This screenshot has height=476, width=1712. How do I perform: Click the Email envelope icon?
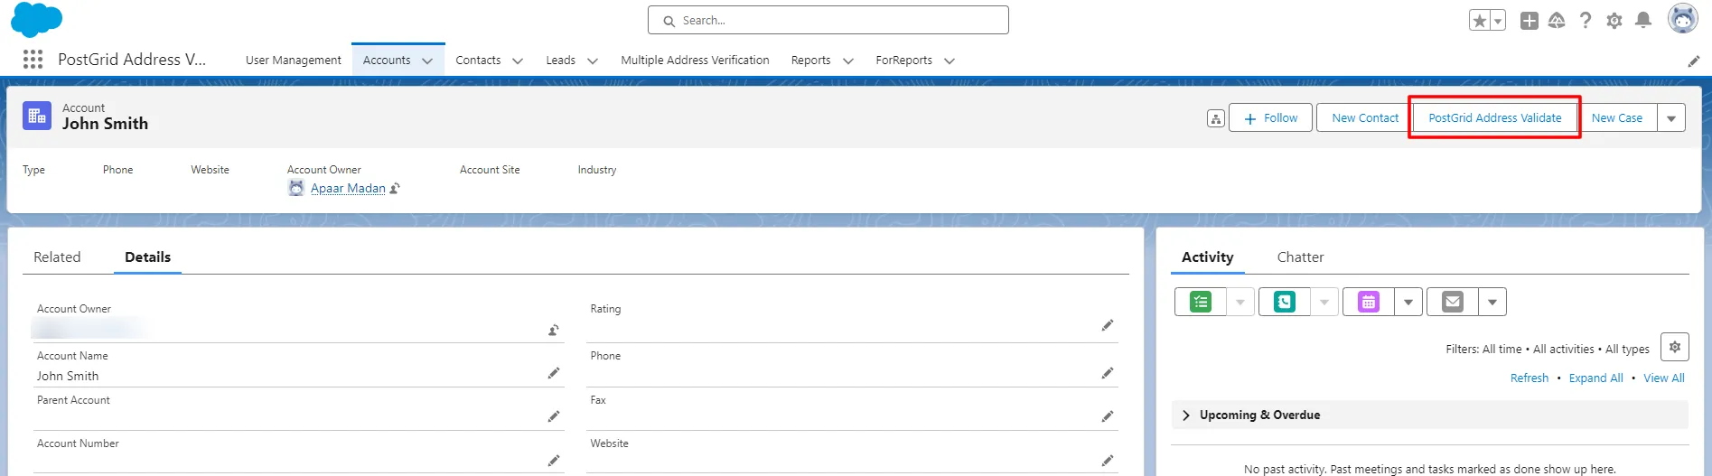point(1453,302)
